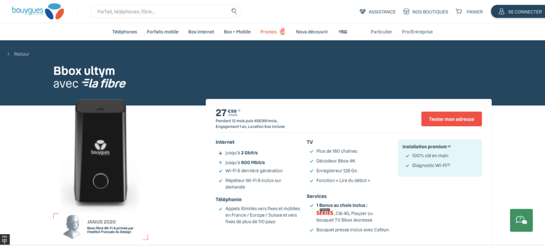Click the Assistance heart icon
The width and height of the screenshot is (545, 246).
click(362, 12)
